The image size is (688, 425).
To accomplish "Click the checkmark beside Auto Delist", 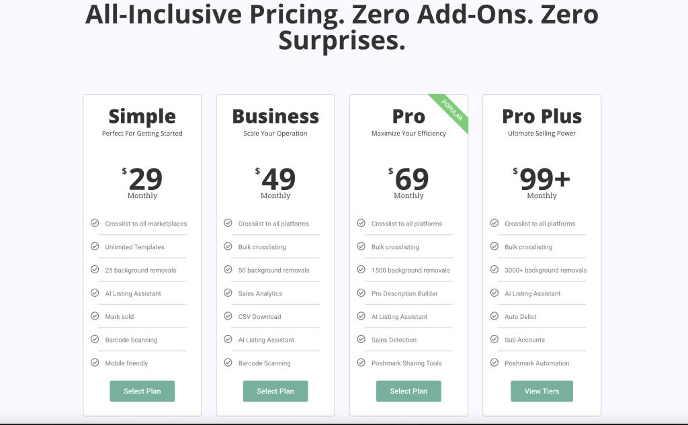I will [x=494, y=316].
